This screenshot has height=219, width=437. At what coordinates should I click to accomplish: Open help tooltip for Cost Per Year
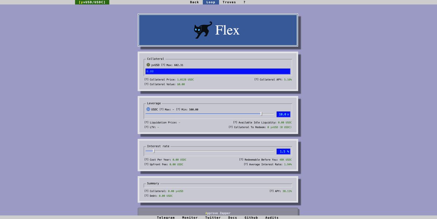coord(146,160)
